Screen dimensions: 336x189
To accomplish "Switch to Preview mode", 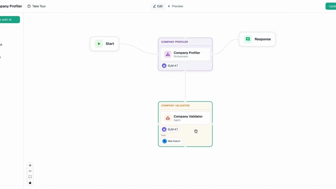I will (175, 6).
